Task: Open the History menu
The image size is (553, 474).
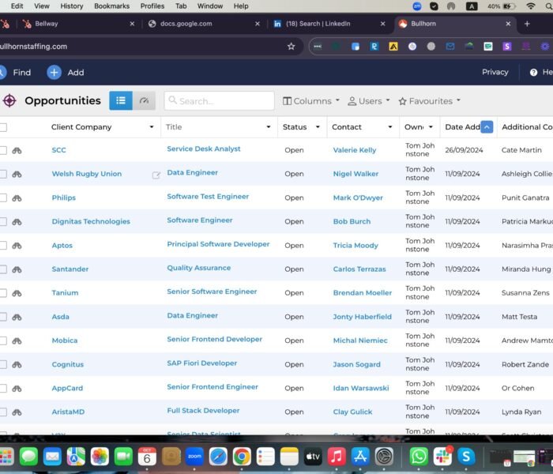Action: click(x=72, y=6)
